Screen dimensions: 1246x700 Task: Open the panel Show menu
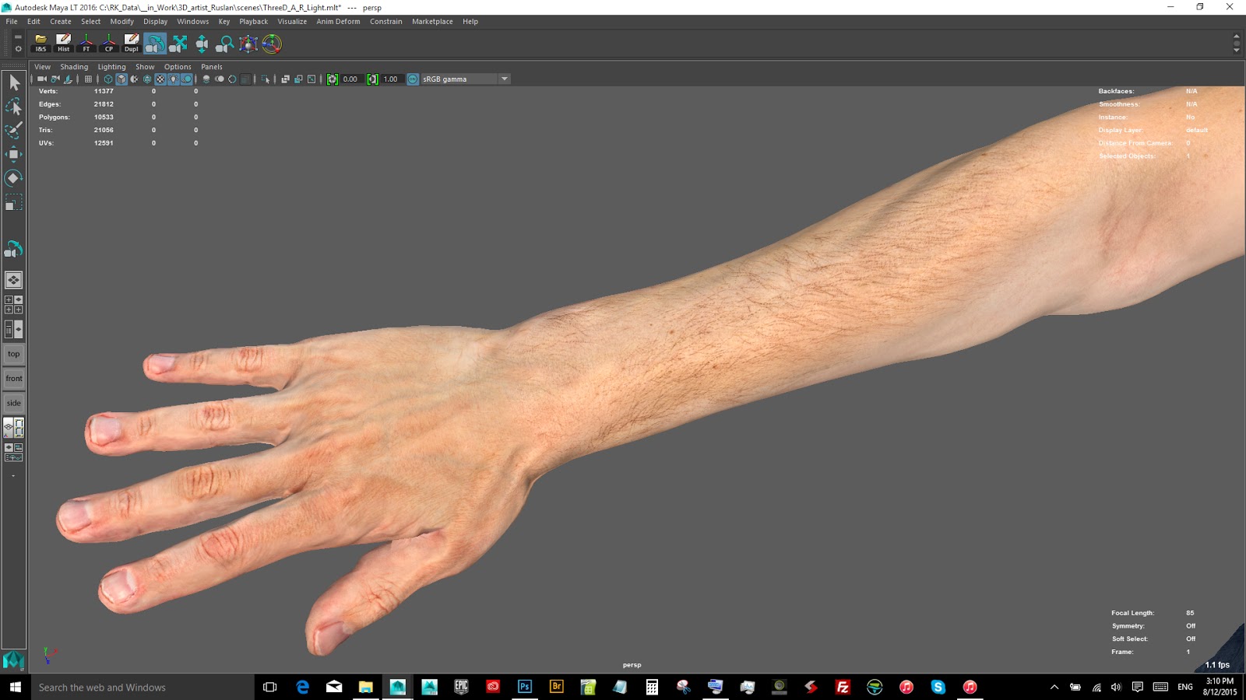pyautogui.click(x=145, y=67)
